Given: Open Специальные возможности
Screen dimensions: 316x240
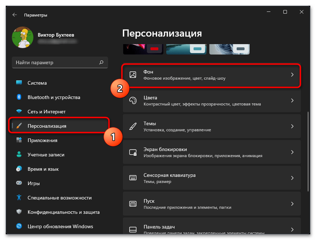Looking at the screenshot, I should tap(60, 198).
